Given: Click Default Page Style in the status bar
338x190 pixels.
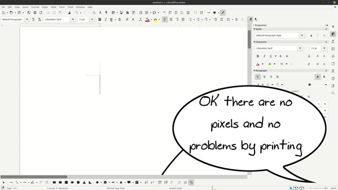Looking at the screenshot, I should [116, 188].
